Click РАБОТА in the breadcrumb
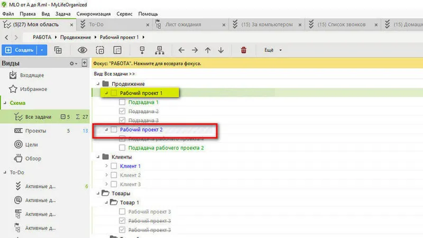Screen dimensions: 423x238 [x=42, y=37]
